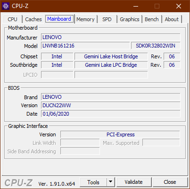Click the Close button at bottom
The width and height of the screenshot is (190, 189).
(170, 182)
